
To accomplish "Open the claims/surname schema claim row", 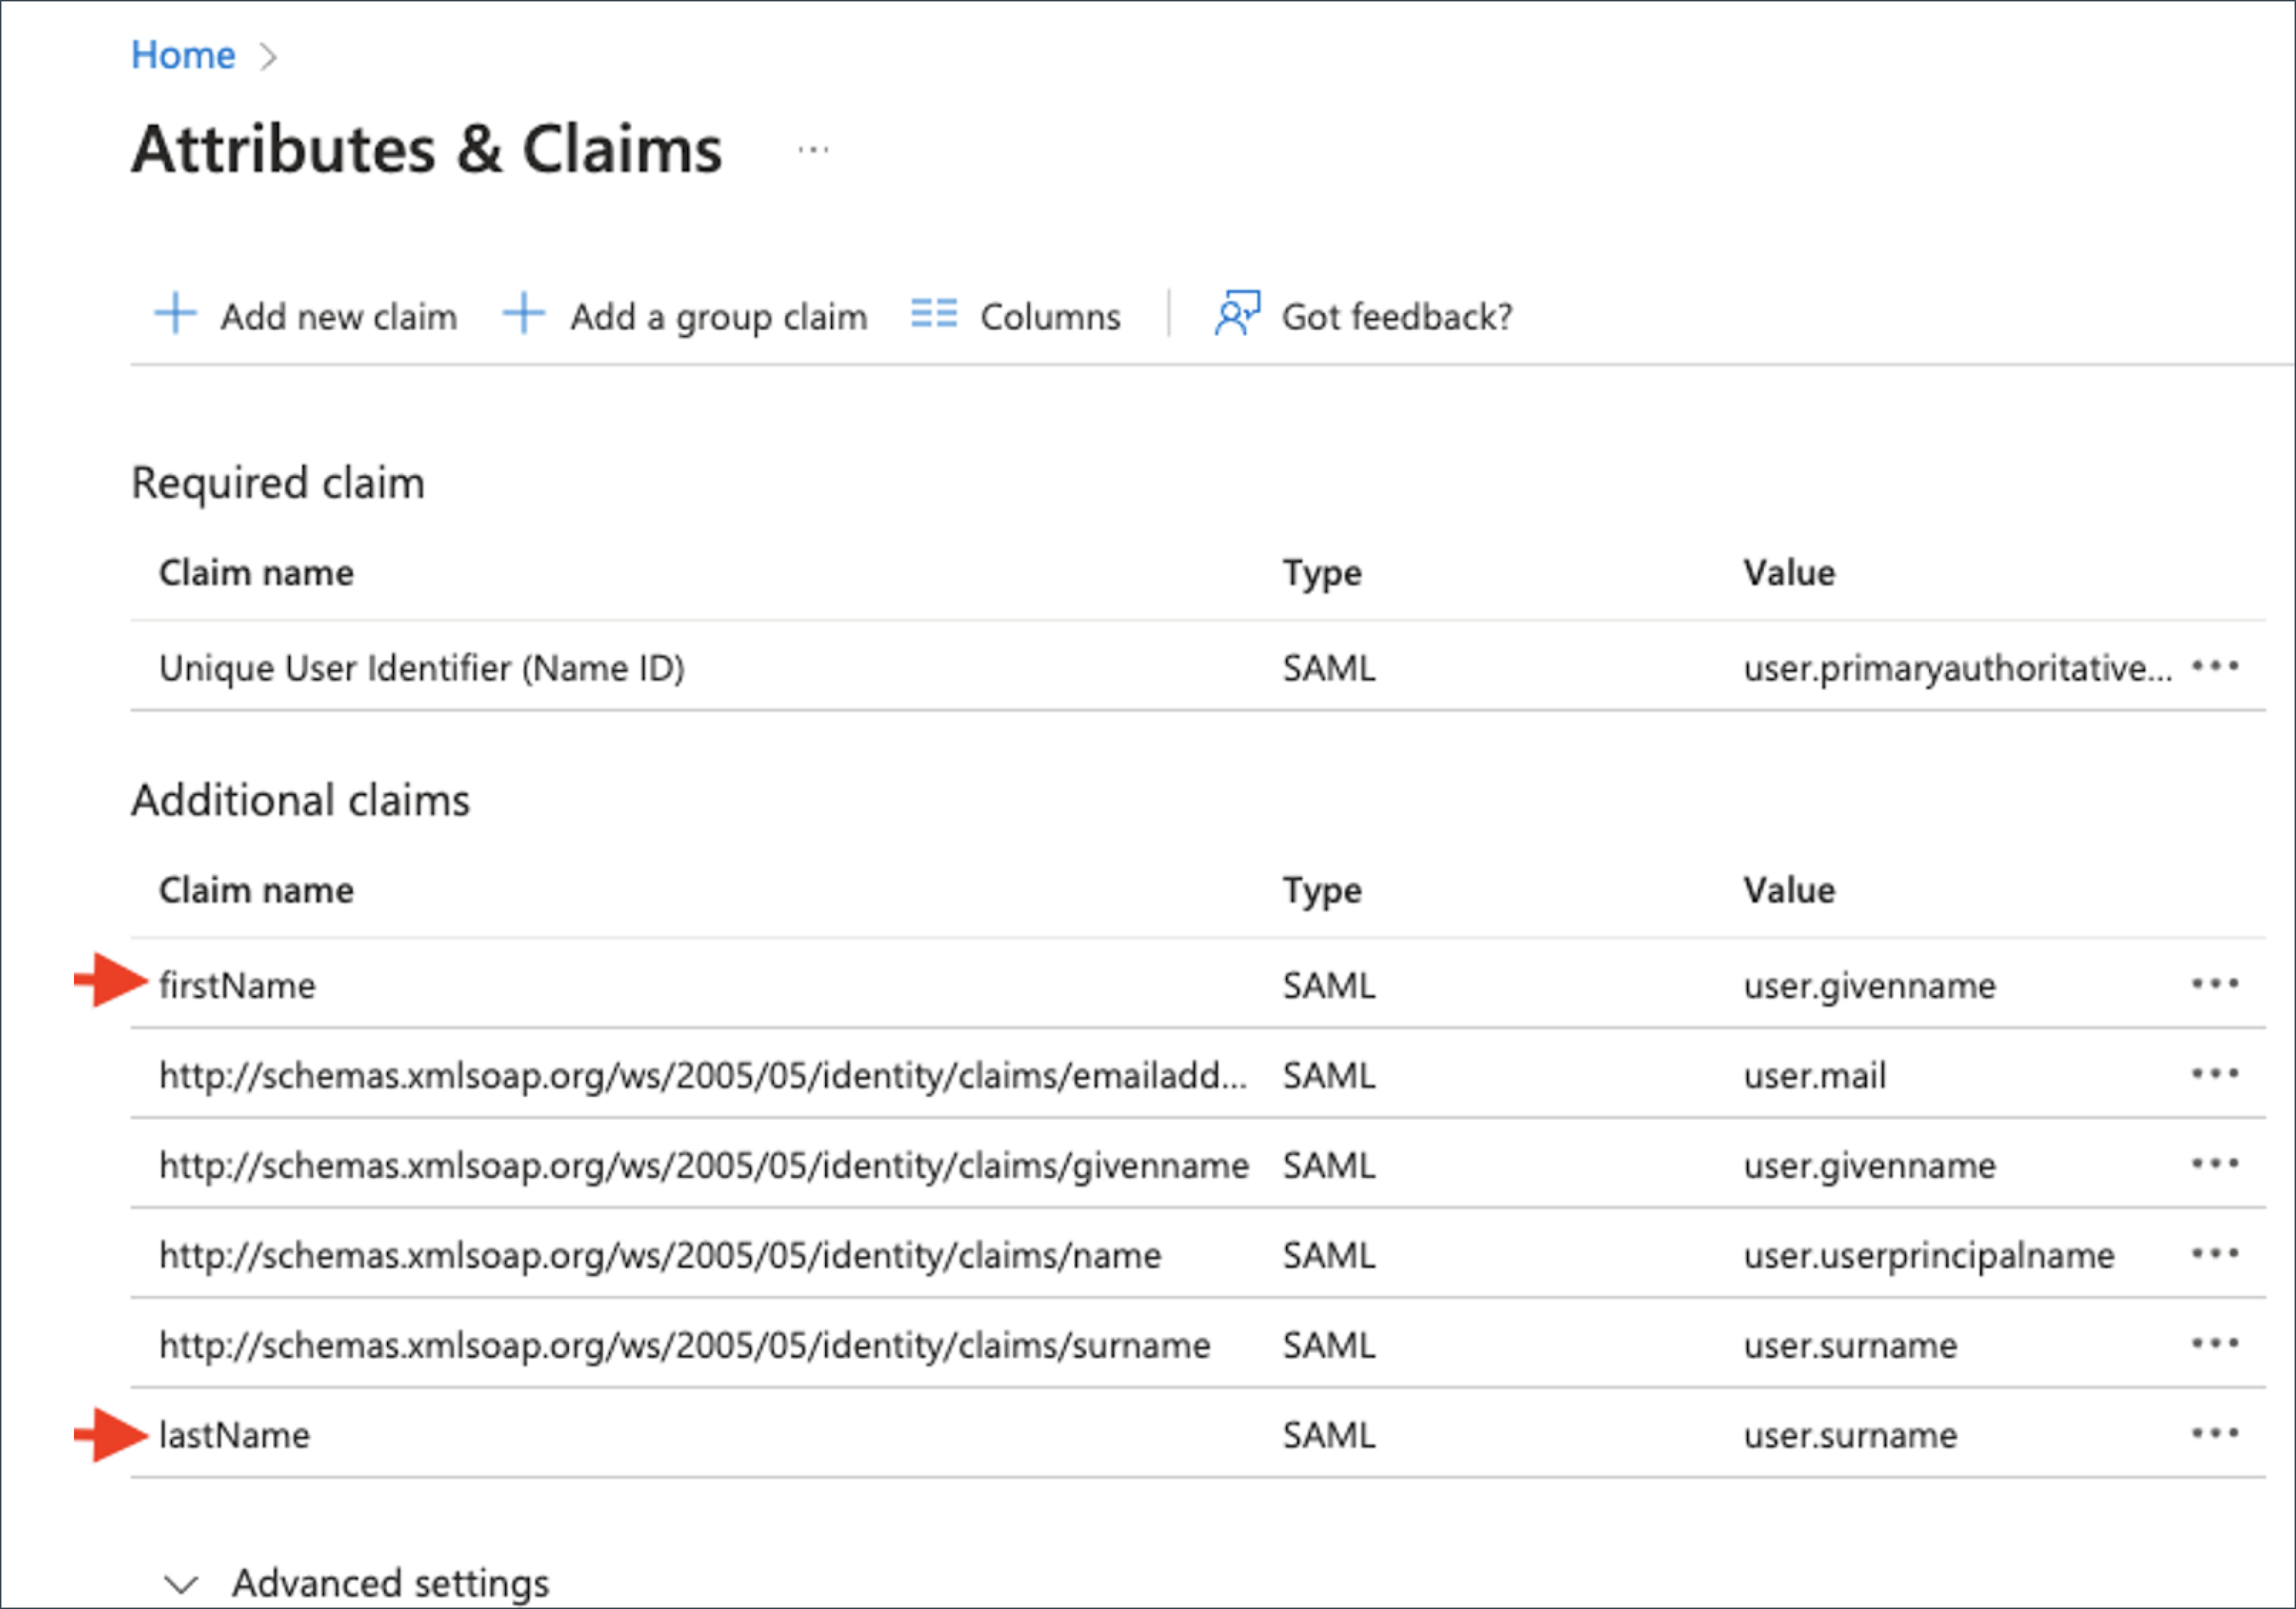I will click(684, 1346).
